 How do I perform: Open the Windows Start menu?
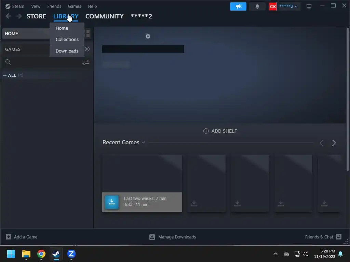tap(11, 254)
